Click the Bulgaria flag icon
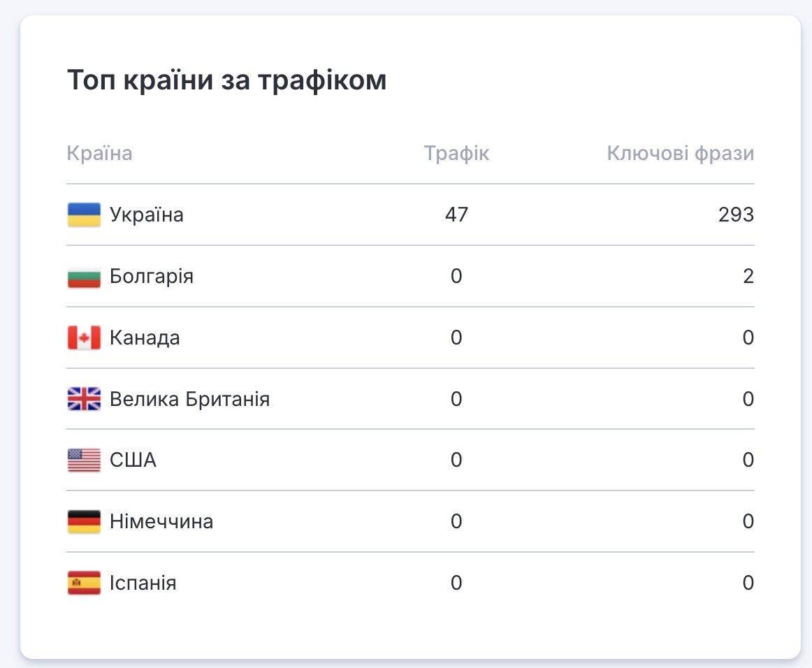Image resolution: width=812 pixels, height=668 pixels. click(84, 277)
